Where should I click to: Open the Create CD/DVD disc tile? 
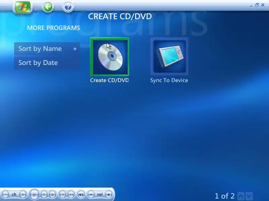[110, 57]
